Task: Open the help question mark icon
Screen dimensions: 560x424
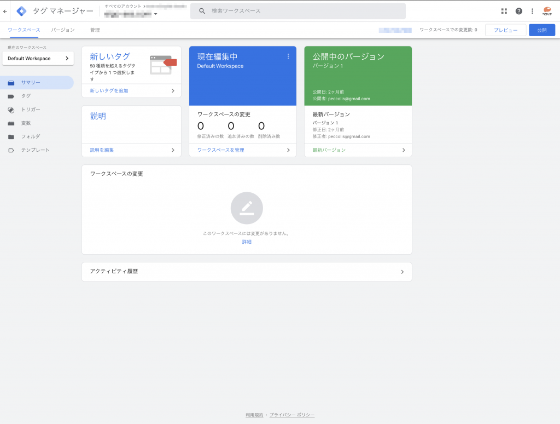Action: [518, 11]
